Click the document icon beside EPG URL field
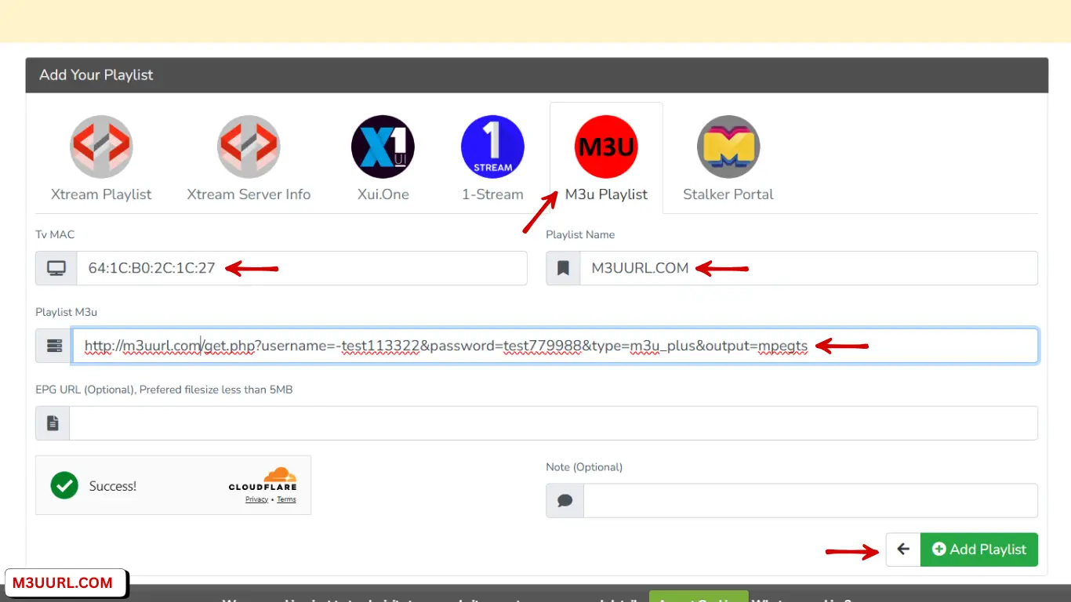The height and width of the screenshot is (602, 1071). (x=52, y=422)
